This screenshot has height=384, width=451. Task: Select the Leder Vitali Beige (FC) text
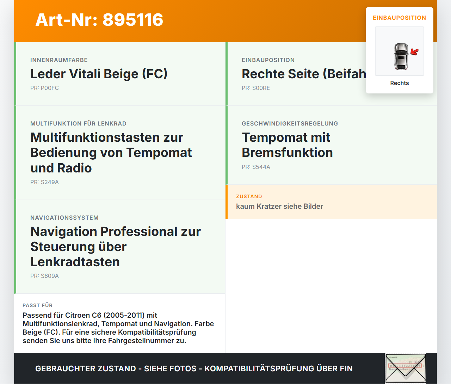[x=99, y=74]
